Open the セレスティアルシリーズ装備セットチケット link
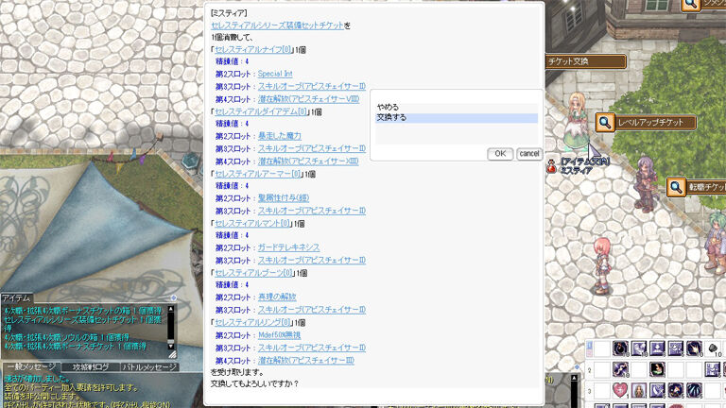 (277, 25)
